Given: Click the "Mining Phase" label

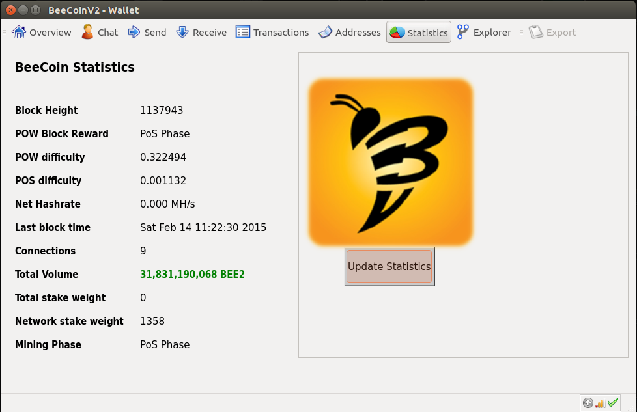Looking at the screenshot, I should (48, 345).
